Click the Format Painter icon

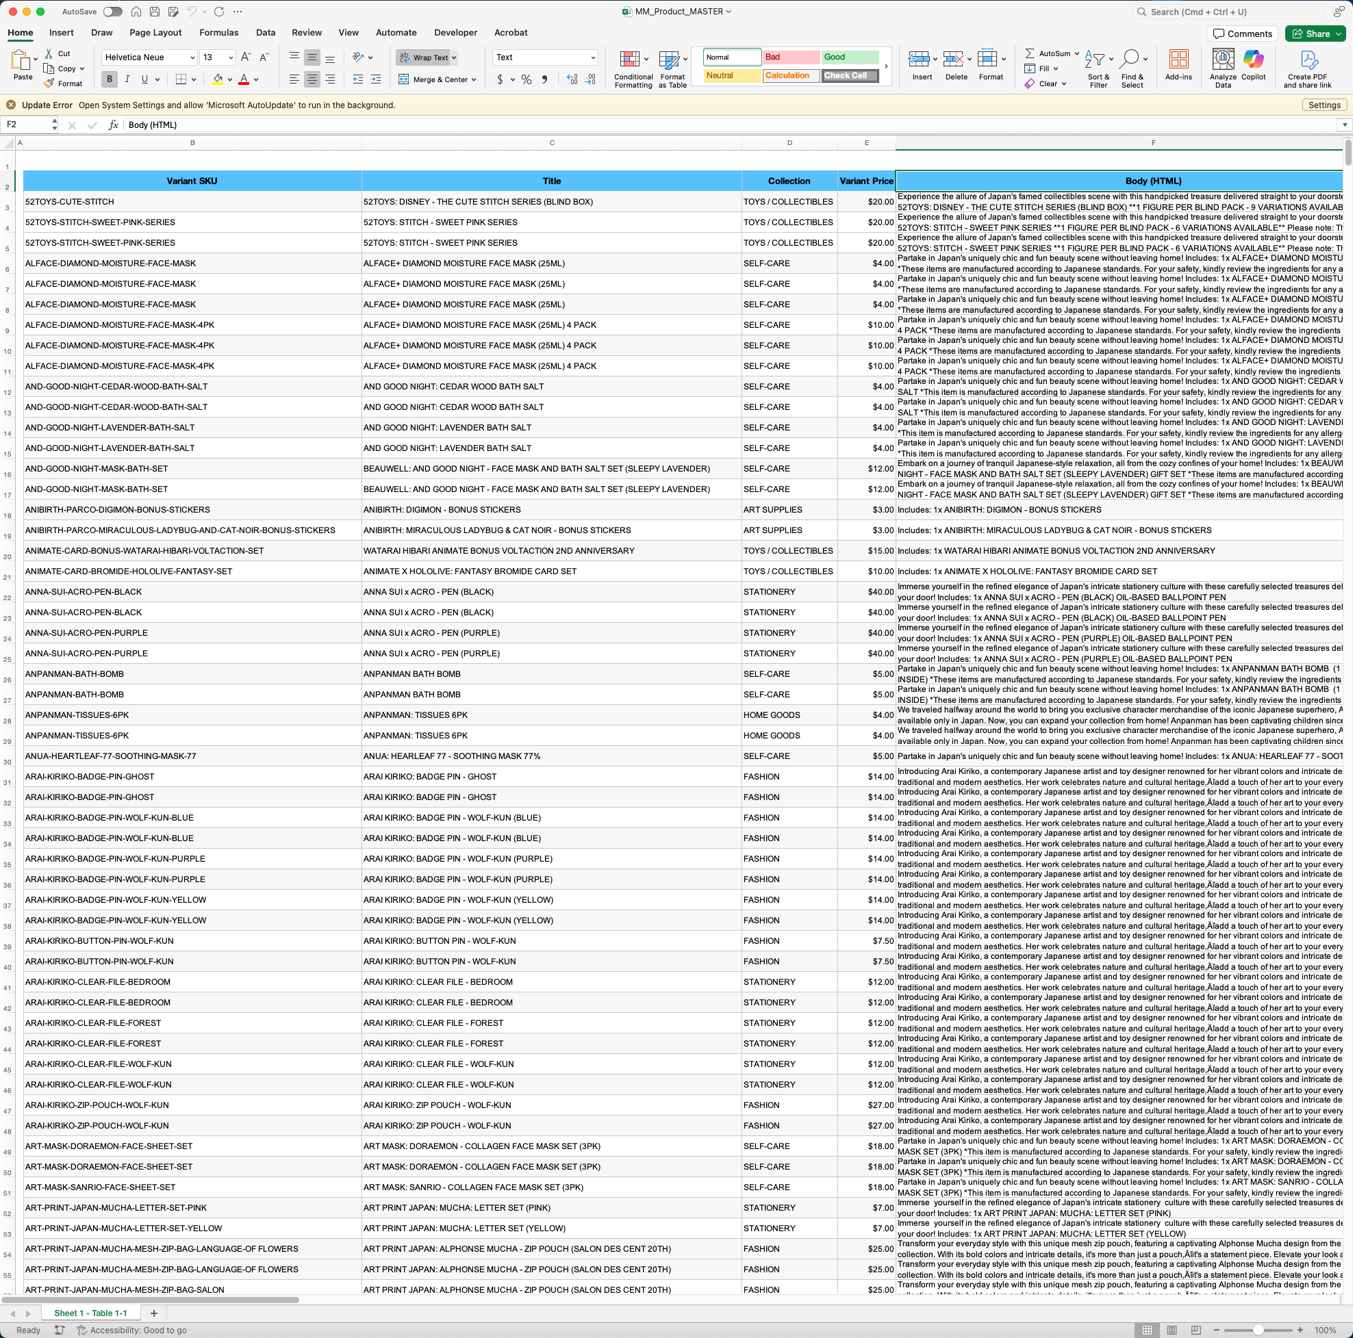click(x=49, y=83)
